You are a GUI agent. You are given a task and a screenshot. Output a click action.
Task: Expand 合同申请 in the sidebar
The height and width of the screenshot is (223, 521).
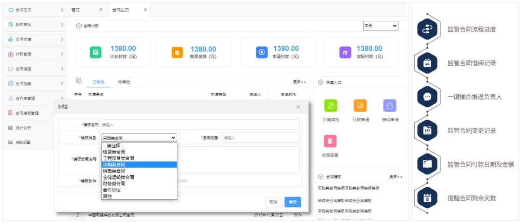(x=34, y=39)
